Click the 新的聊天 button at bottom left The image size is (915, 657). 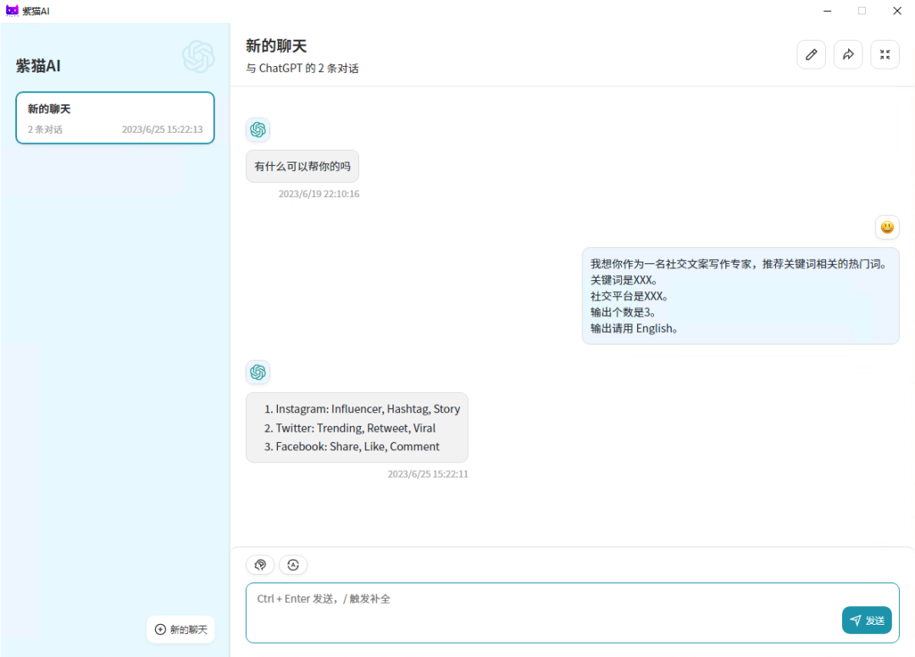(180, 629)
